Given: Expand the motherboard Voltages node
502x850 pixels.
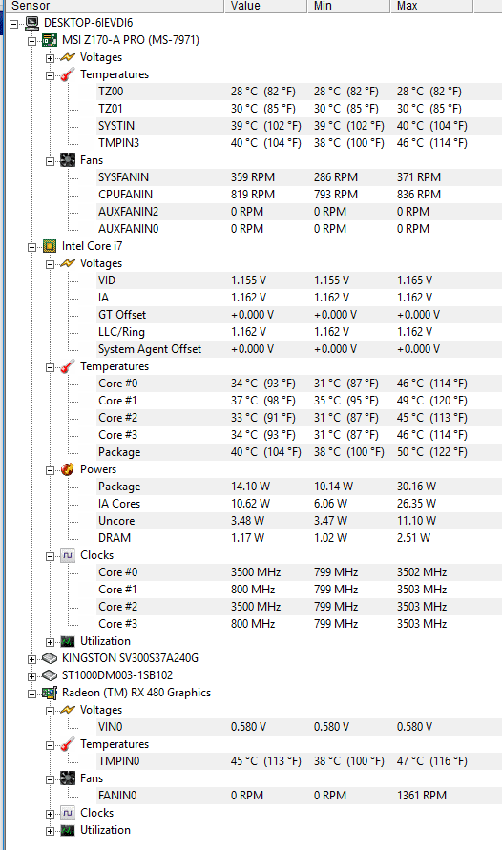Looking at the screenshot, I should pos(50,58).
